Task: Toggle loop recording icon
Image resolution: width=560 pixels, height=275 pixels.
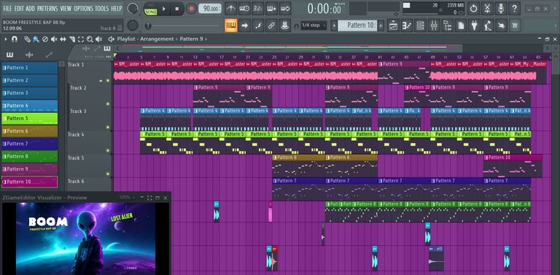Action: 285,8
